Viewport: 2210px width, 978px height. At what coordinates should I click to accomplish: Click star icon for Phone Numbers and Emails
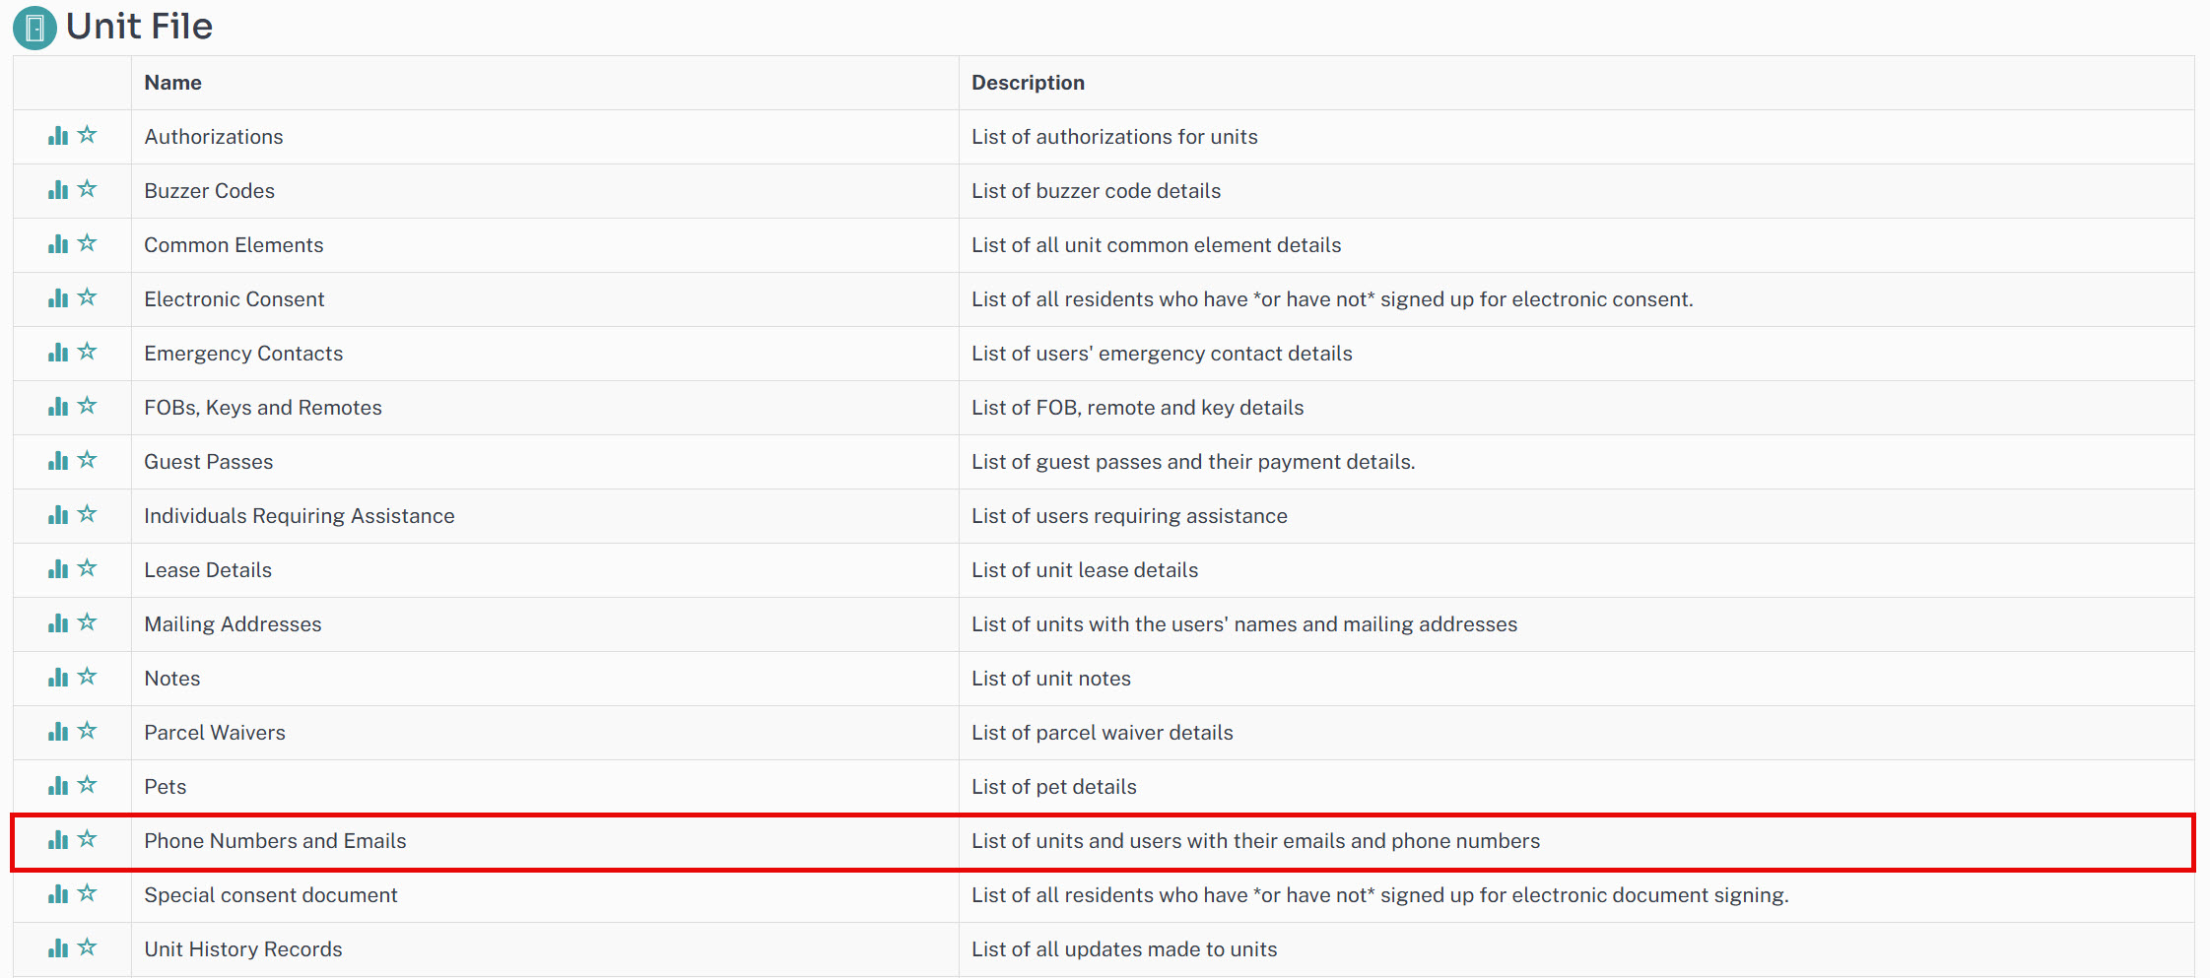point(88,839)
